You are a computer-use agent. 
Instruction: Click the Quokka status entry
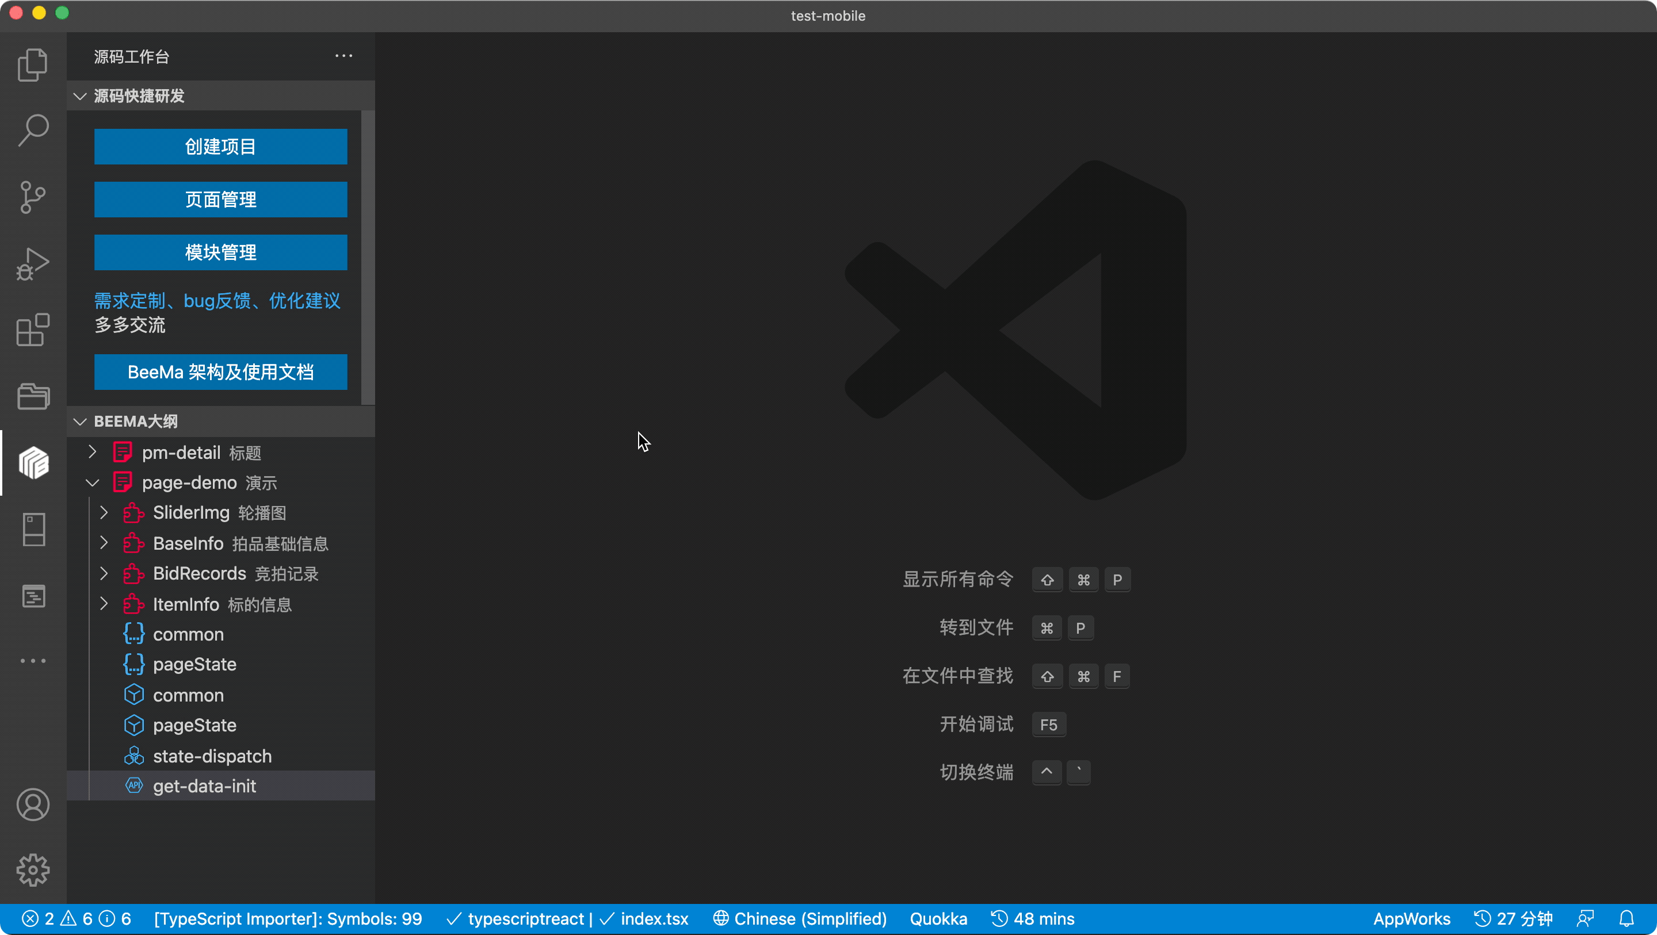(x=938, y=918)
